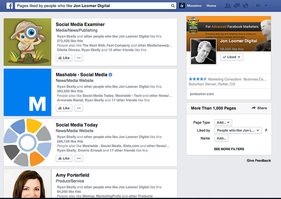Click the Amy Porterfield photo thumbnail
Viewport: 281px width, 199px height.
click(x=27, y=183)
